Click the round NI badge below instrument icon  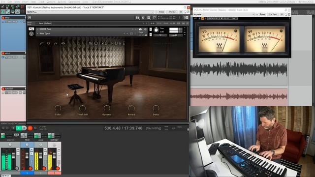point(31,34)
